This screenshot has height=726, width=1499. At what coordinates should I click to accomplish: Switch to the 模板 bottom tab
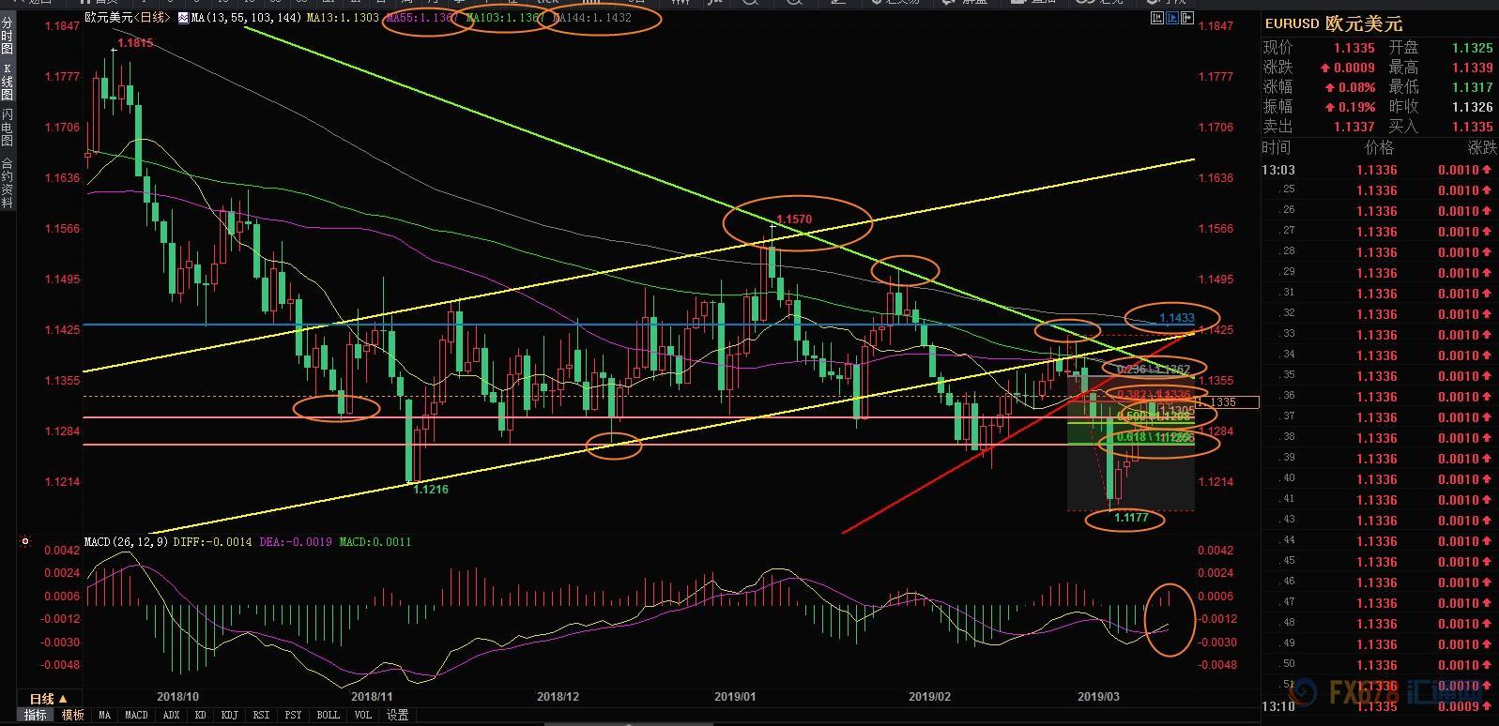pyautogui.click(x=72, y=715)
